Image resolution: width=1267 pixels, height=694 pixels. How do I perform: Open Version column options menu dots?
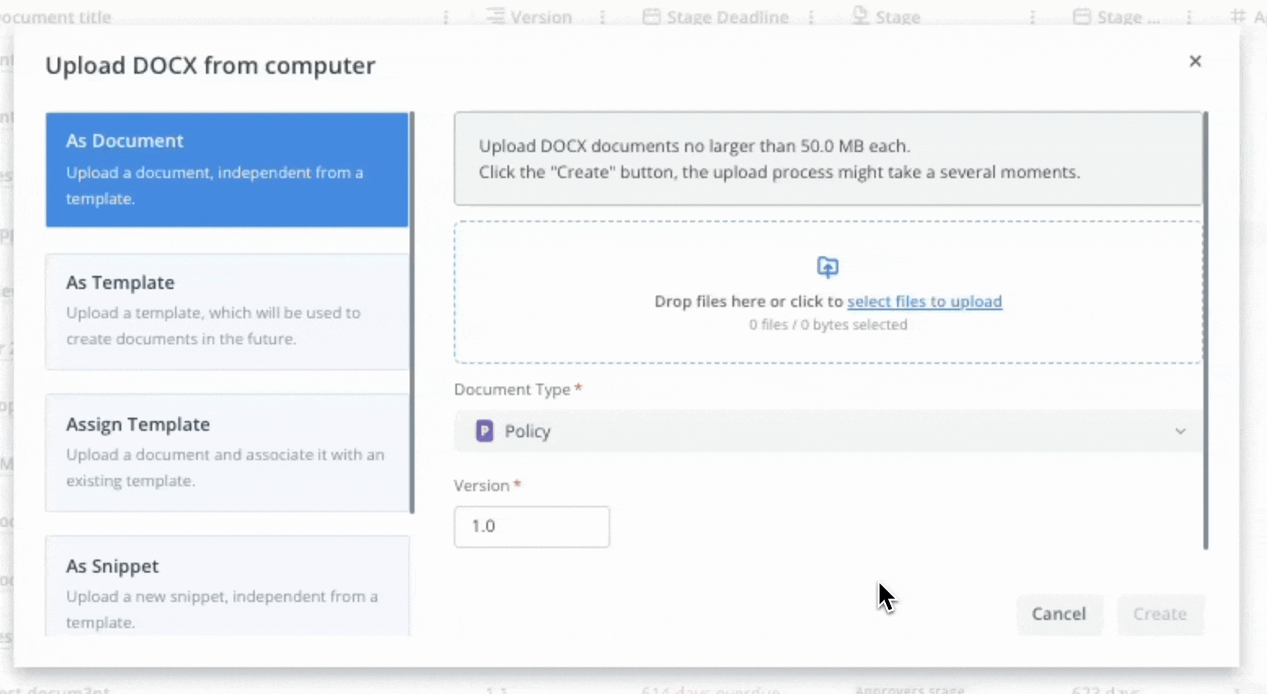pyautogui.click(x=602, y=17)
